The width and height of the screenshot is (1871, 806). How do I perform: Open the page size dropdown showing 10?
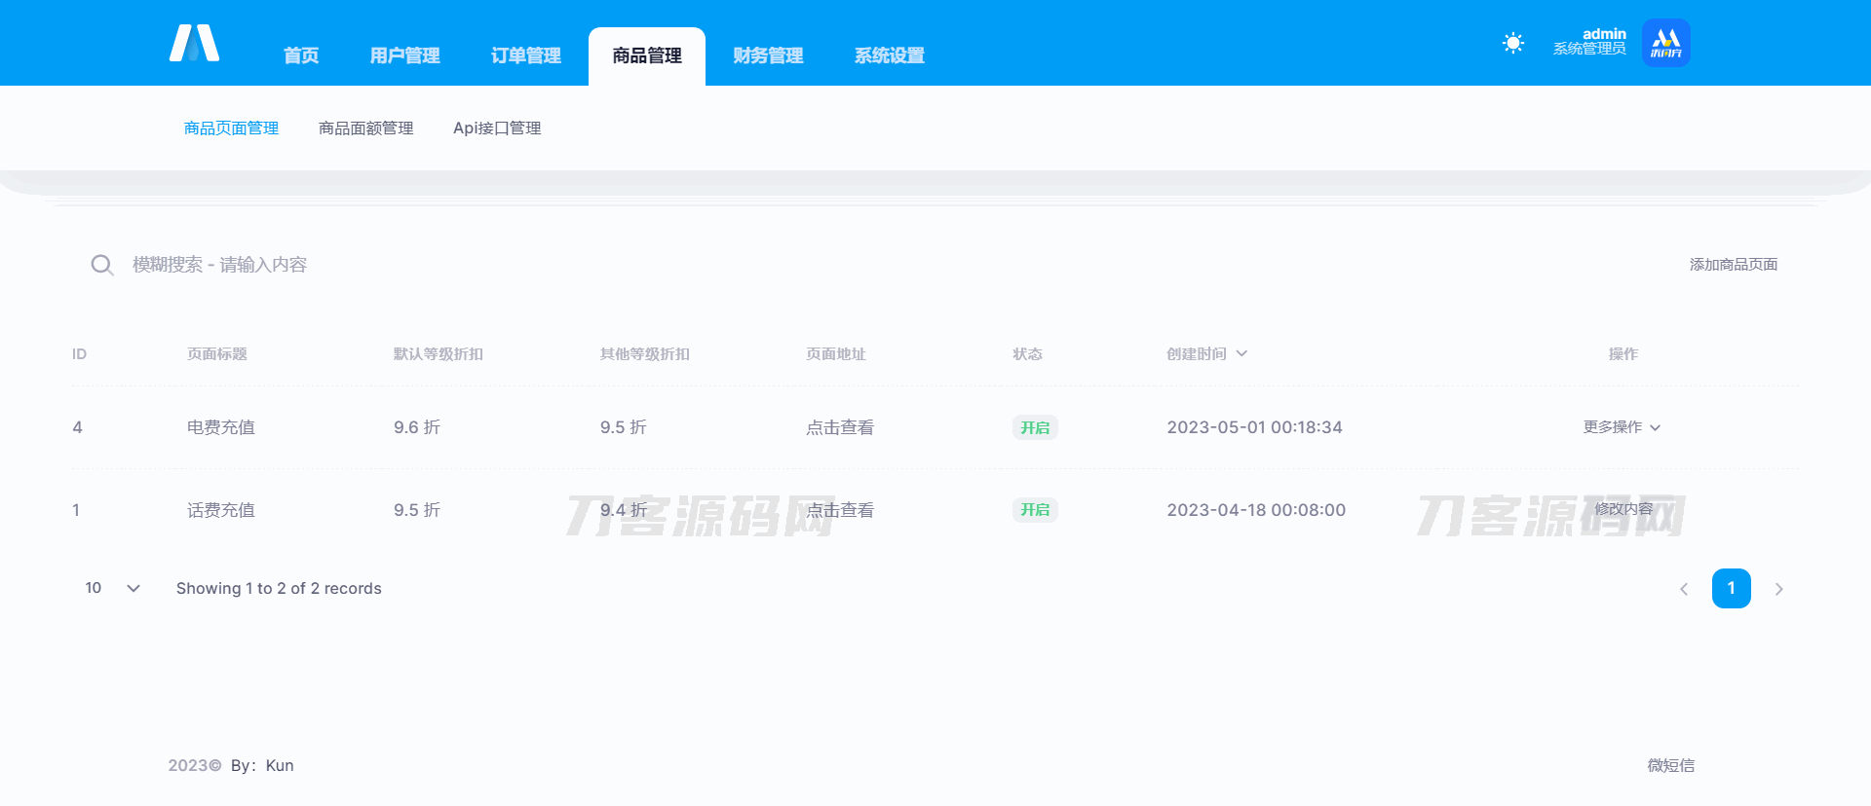(112, 588)
